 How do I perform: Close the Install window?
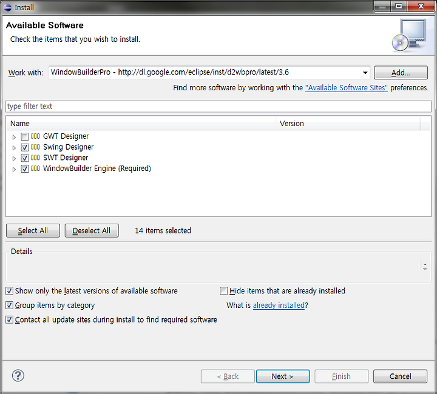(x=421, y=6)
